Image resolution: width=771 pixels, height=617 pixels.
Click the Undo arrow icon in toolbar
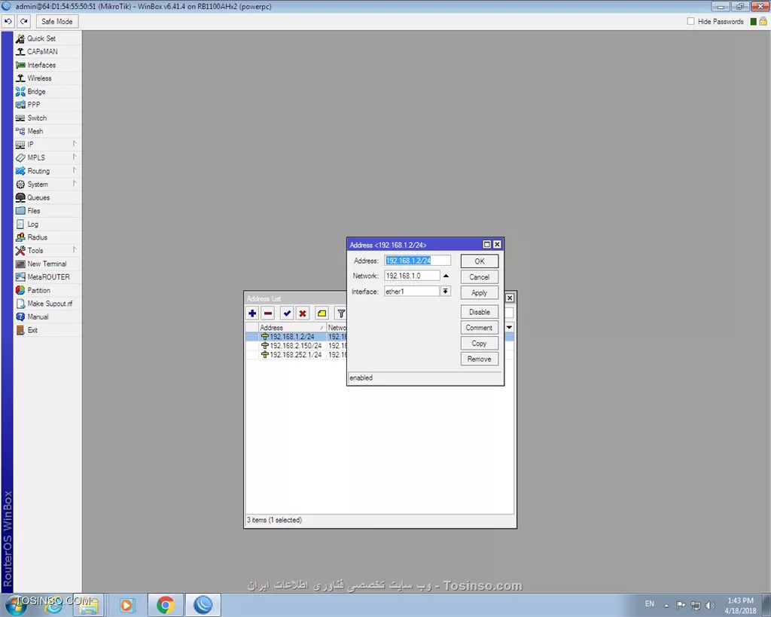[8, 21]
